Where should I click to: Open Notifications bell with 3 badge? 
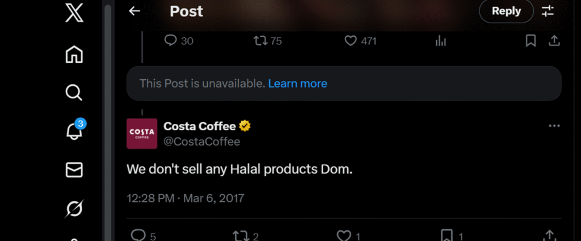pyautogui.click(x=74, y=131)
